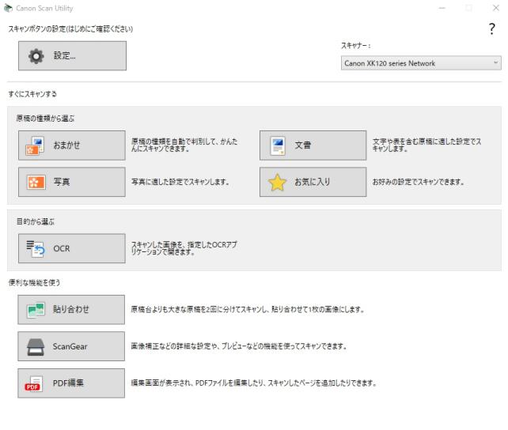Click the ScanGear scanner icon
The width and height of the screenshot is (508, 430).
(36, 347)
